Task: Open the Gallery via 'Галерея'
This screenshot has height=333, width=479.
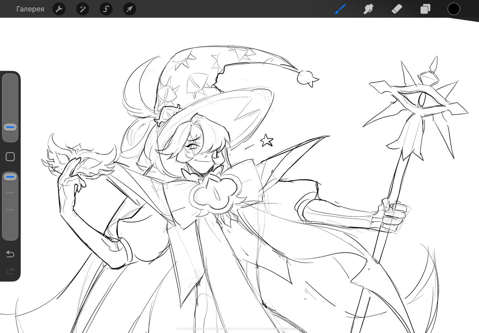Action: [30, 9]
